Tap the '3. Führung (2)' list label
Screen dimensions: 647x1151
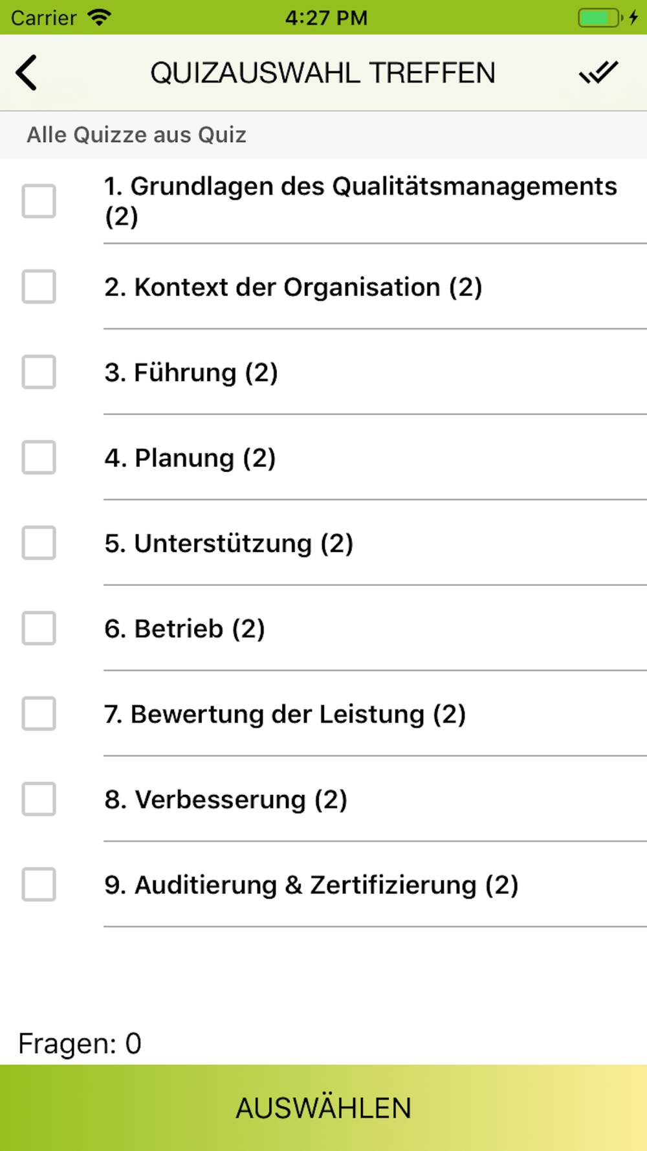191,373
